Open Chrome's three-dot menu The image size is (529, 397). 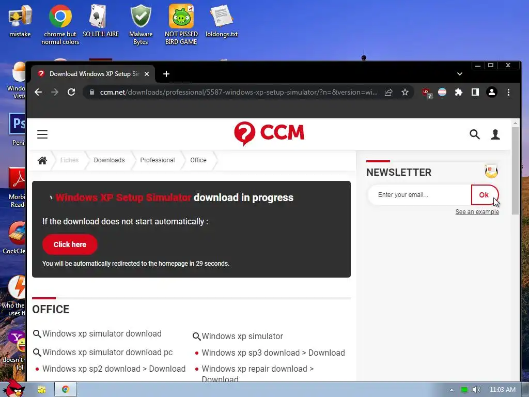(508, 92)
